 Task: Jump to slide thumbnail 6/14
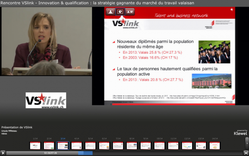click(x=104, y=146)
